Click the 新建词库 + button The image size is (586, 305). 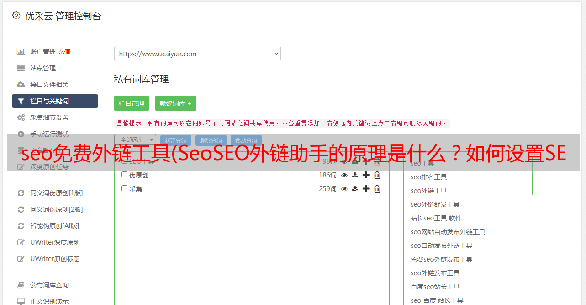click(176, 103)
